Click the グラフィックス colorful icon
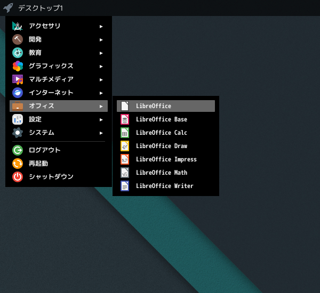 click(18, 66)
